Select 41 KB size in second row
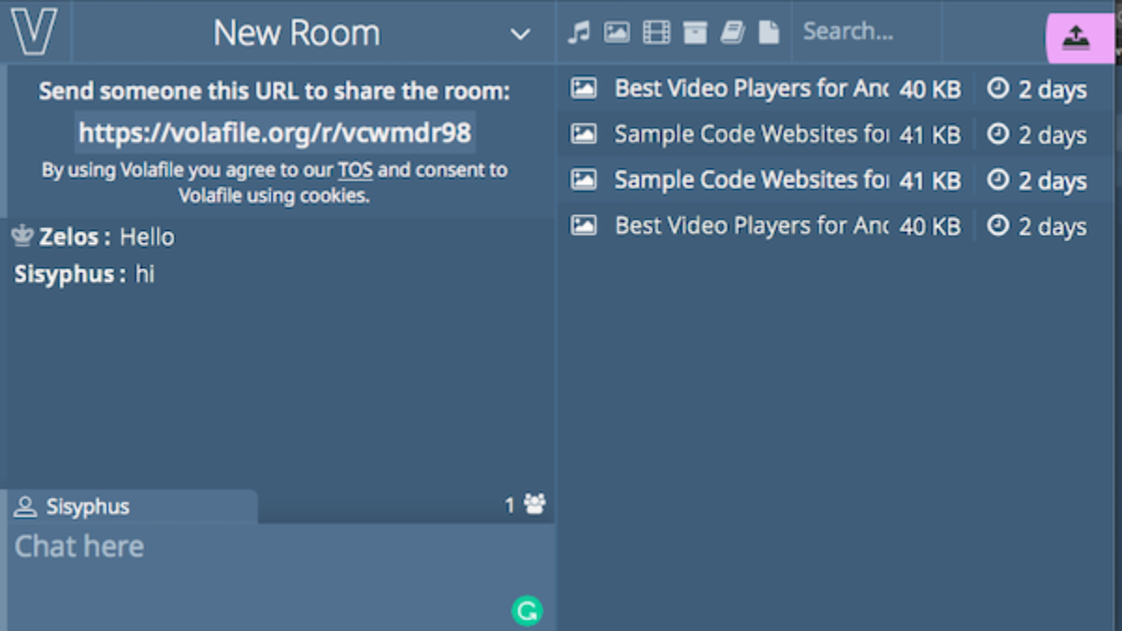Screen dimensions: 1122x631 click(929, 136)
